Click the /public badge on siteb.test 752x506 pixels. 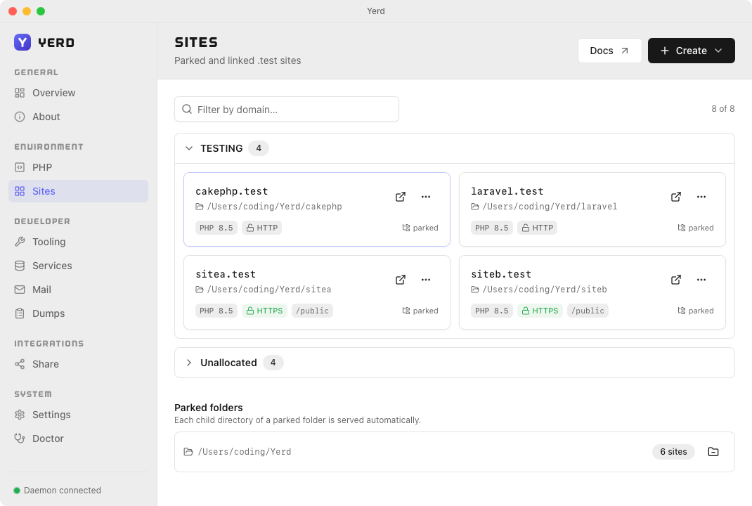[x=588, y=311]
